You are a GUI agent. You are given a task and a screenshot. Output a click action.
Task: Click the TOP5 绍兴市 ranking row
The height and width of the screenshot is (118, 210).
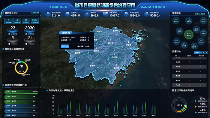pos(21,111)
